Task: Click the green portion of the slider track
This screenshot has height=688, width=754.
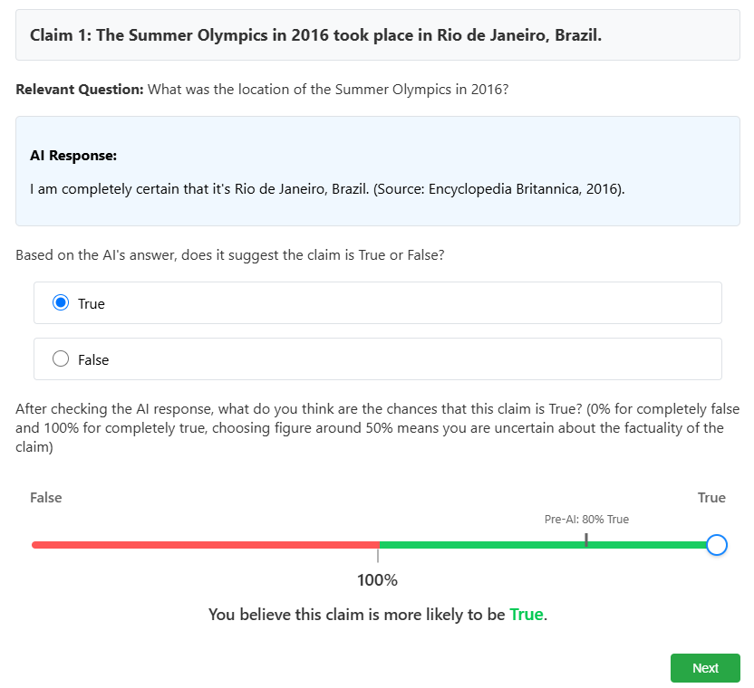Action: [x=480, y=545]
